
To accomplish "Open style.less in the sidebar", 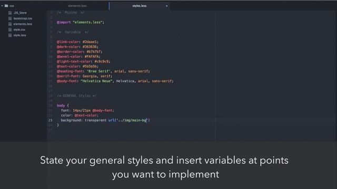I will [20, 35].
